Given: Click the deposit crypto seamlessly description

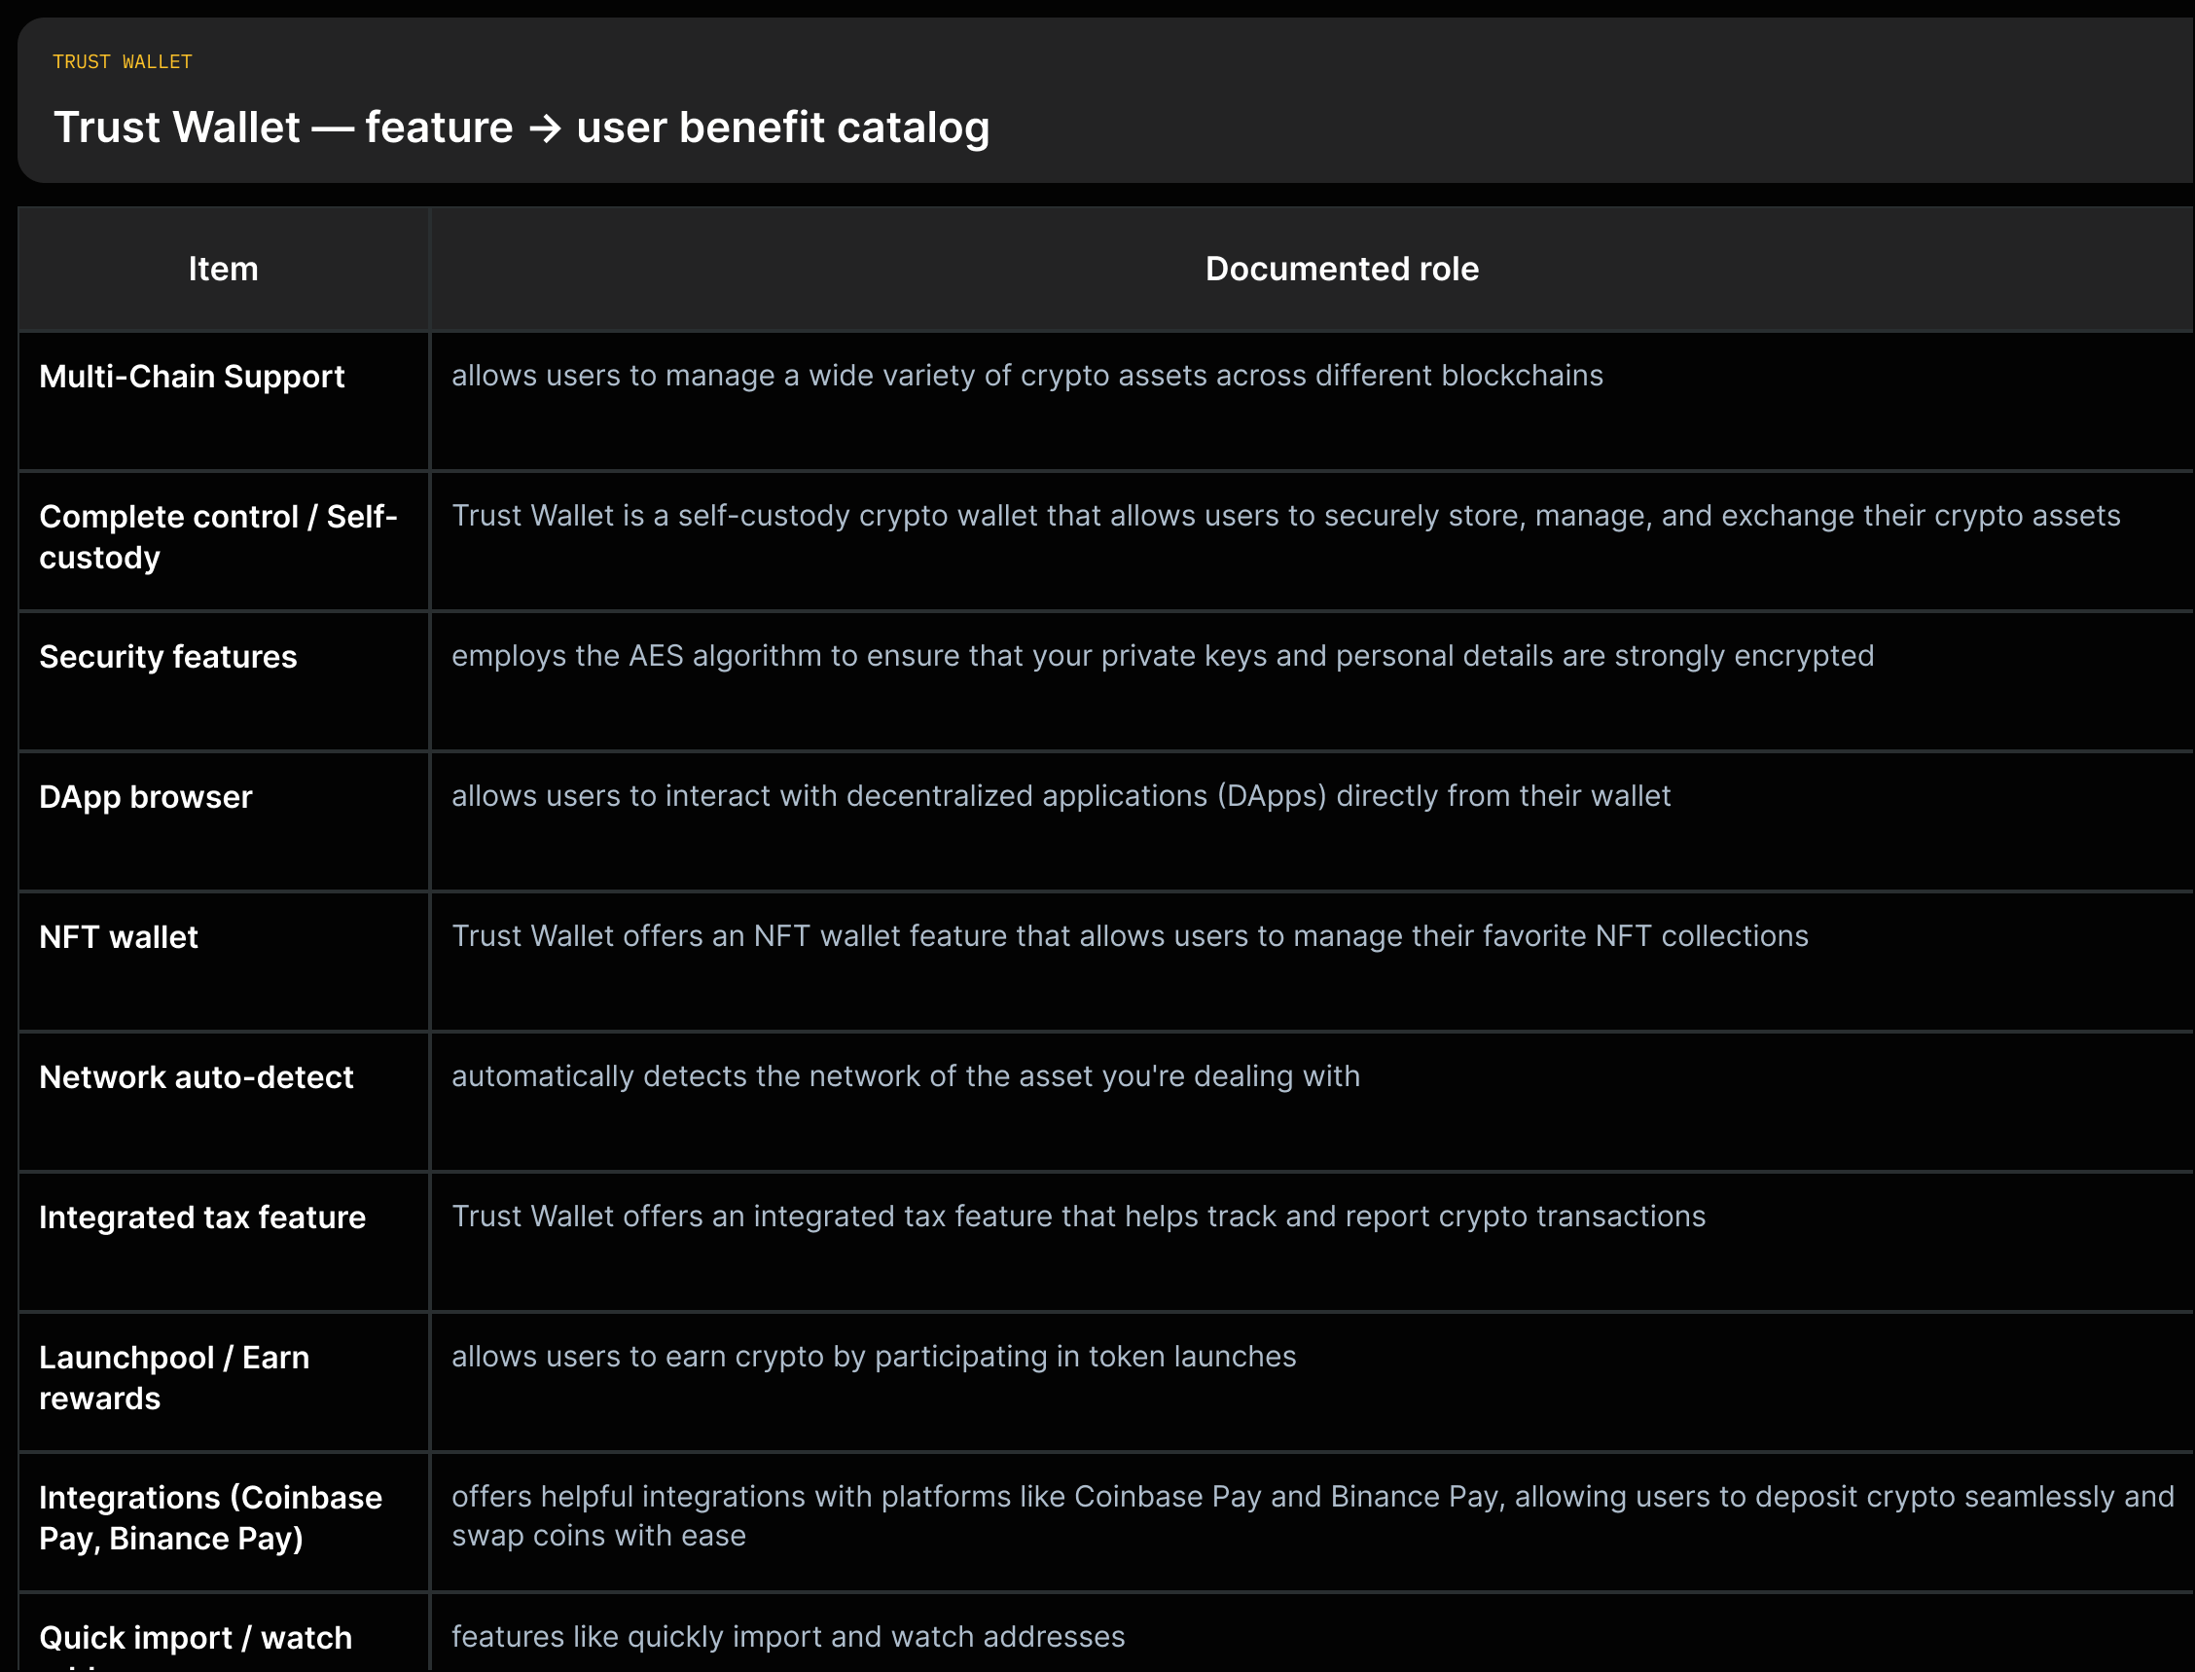Looking at the screenshot, I should tap(1313, 1515).
